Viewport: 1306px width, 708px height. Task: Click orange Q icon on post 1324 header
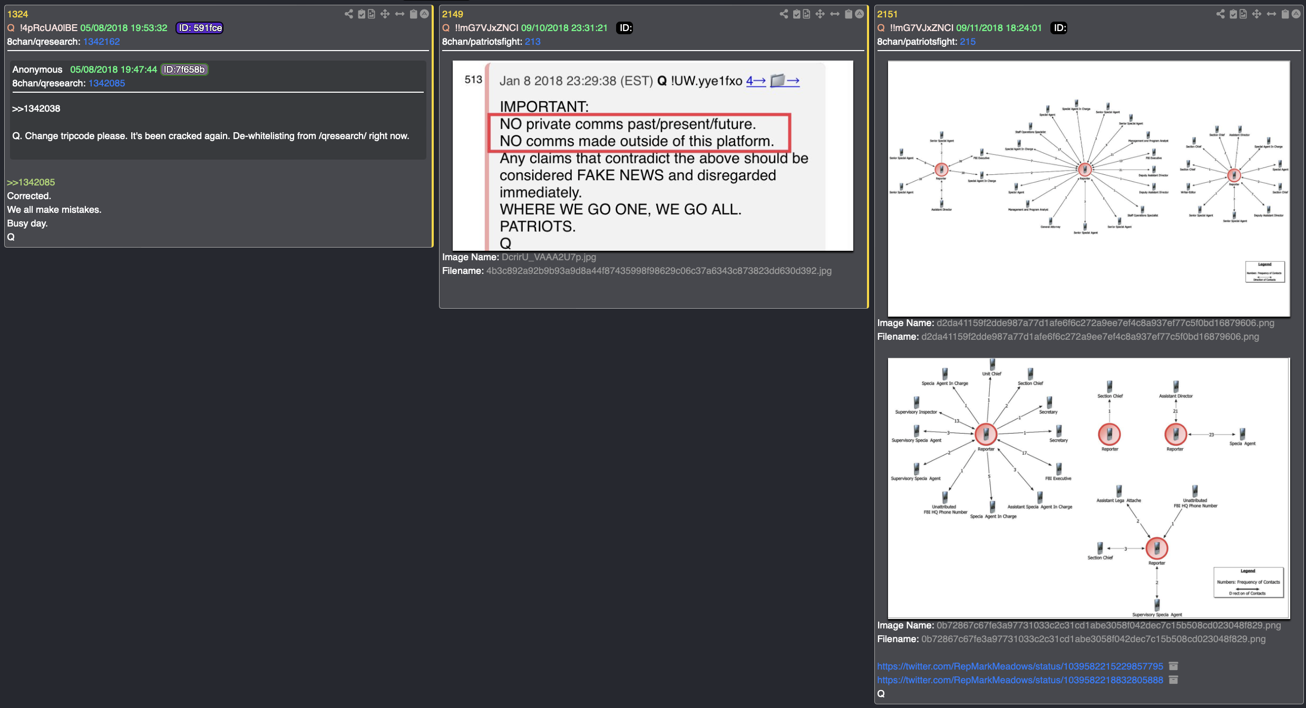pos(11,28)
